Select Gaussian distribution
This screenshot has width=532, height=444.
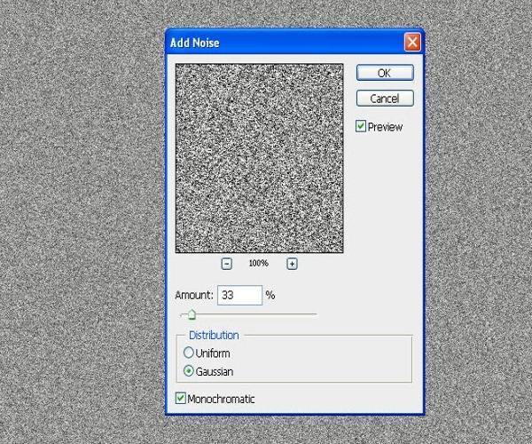click(188, 370)
